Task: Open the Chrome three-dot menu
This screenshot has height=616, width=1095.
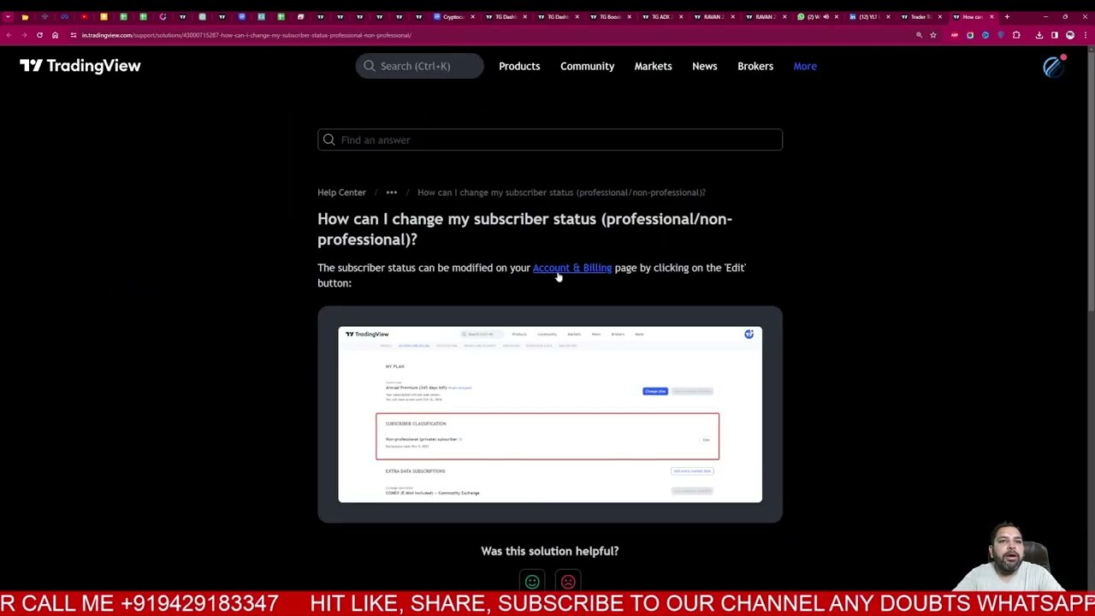Action: (1085, 35)
